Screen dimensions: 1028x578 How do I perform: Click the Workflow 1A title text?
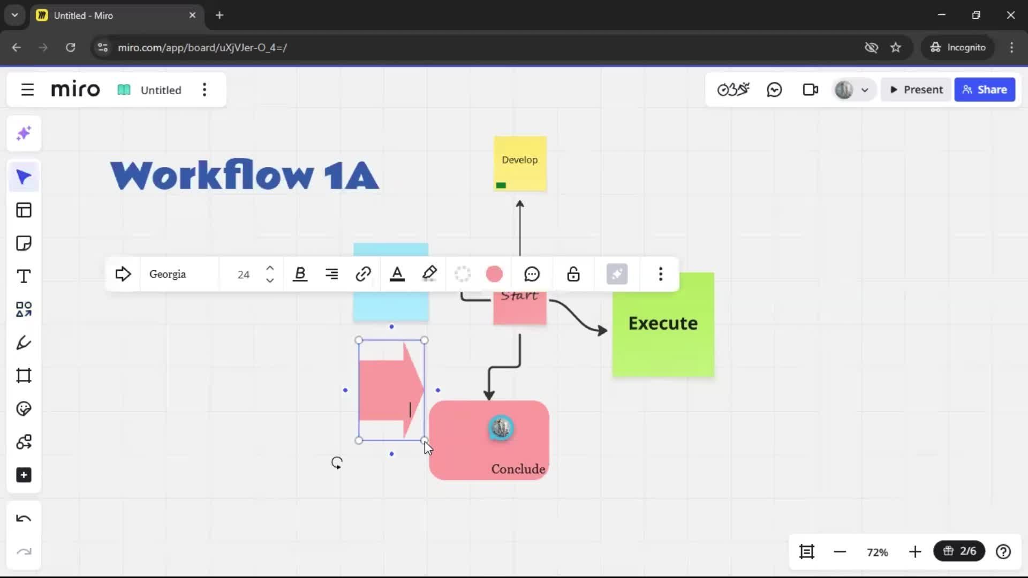[x=245, y=175]
